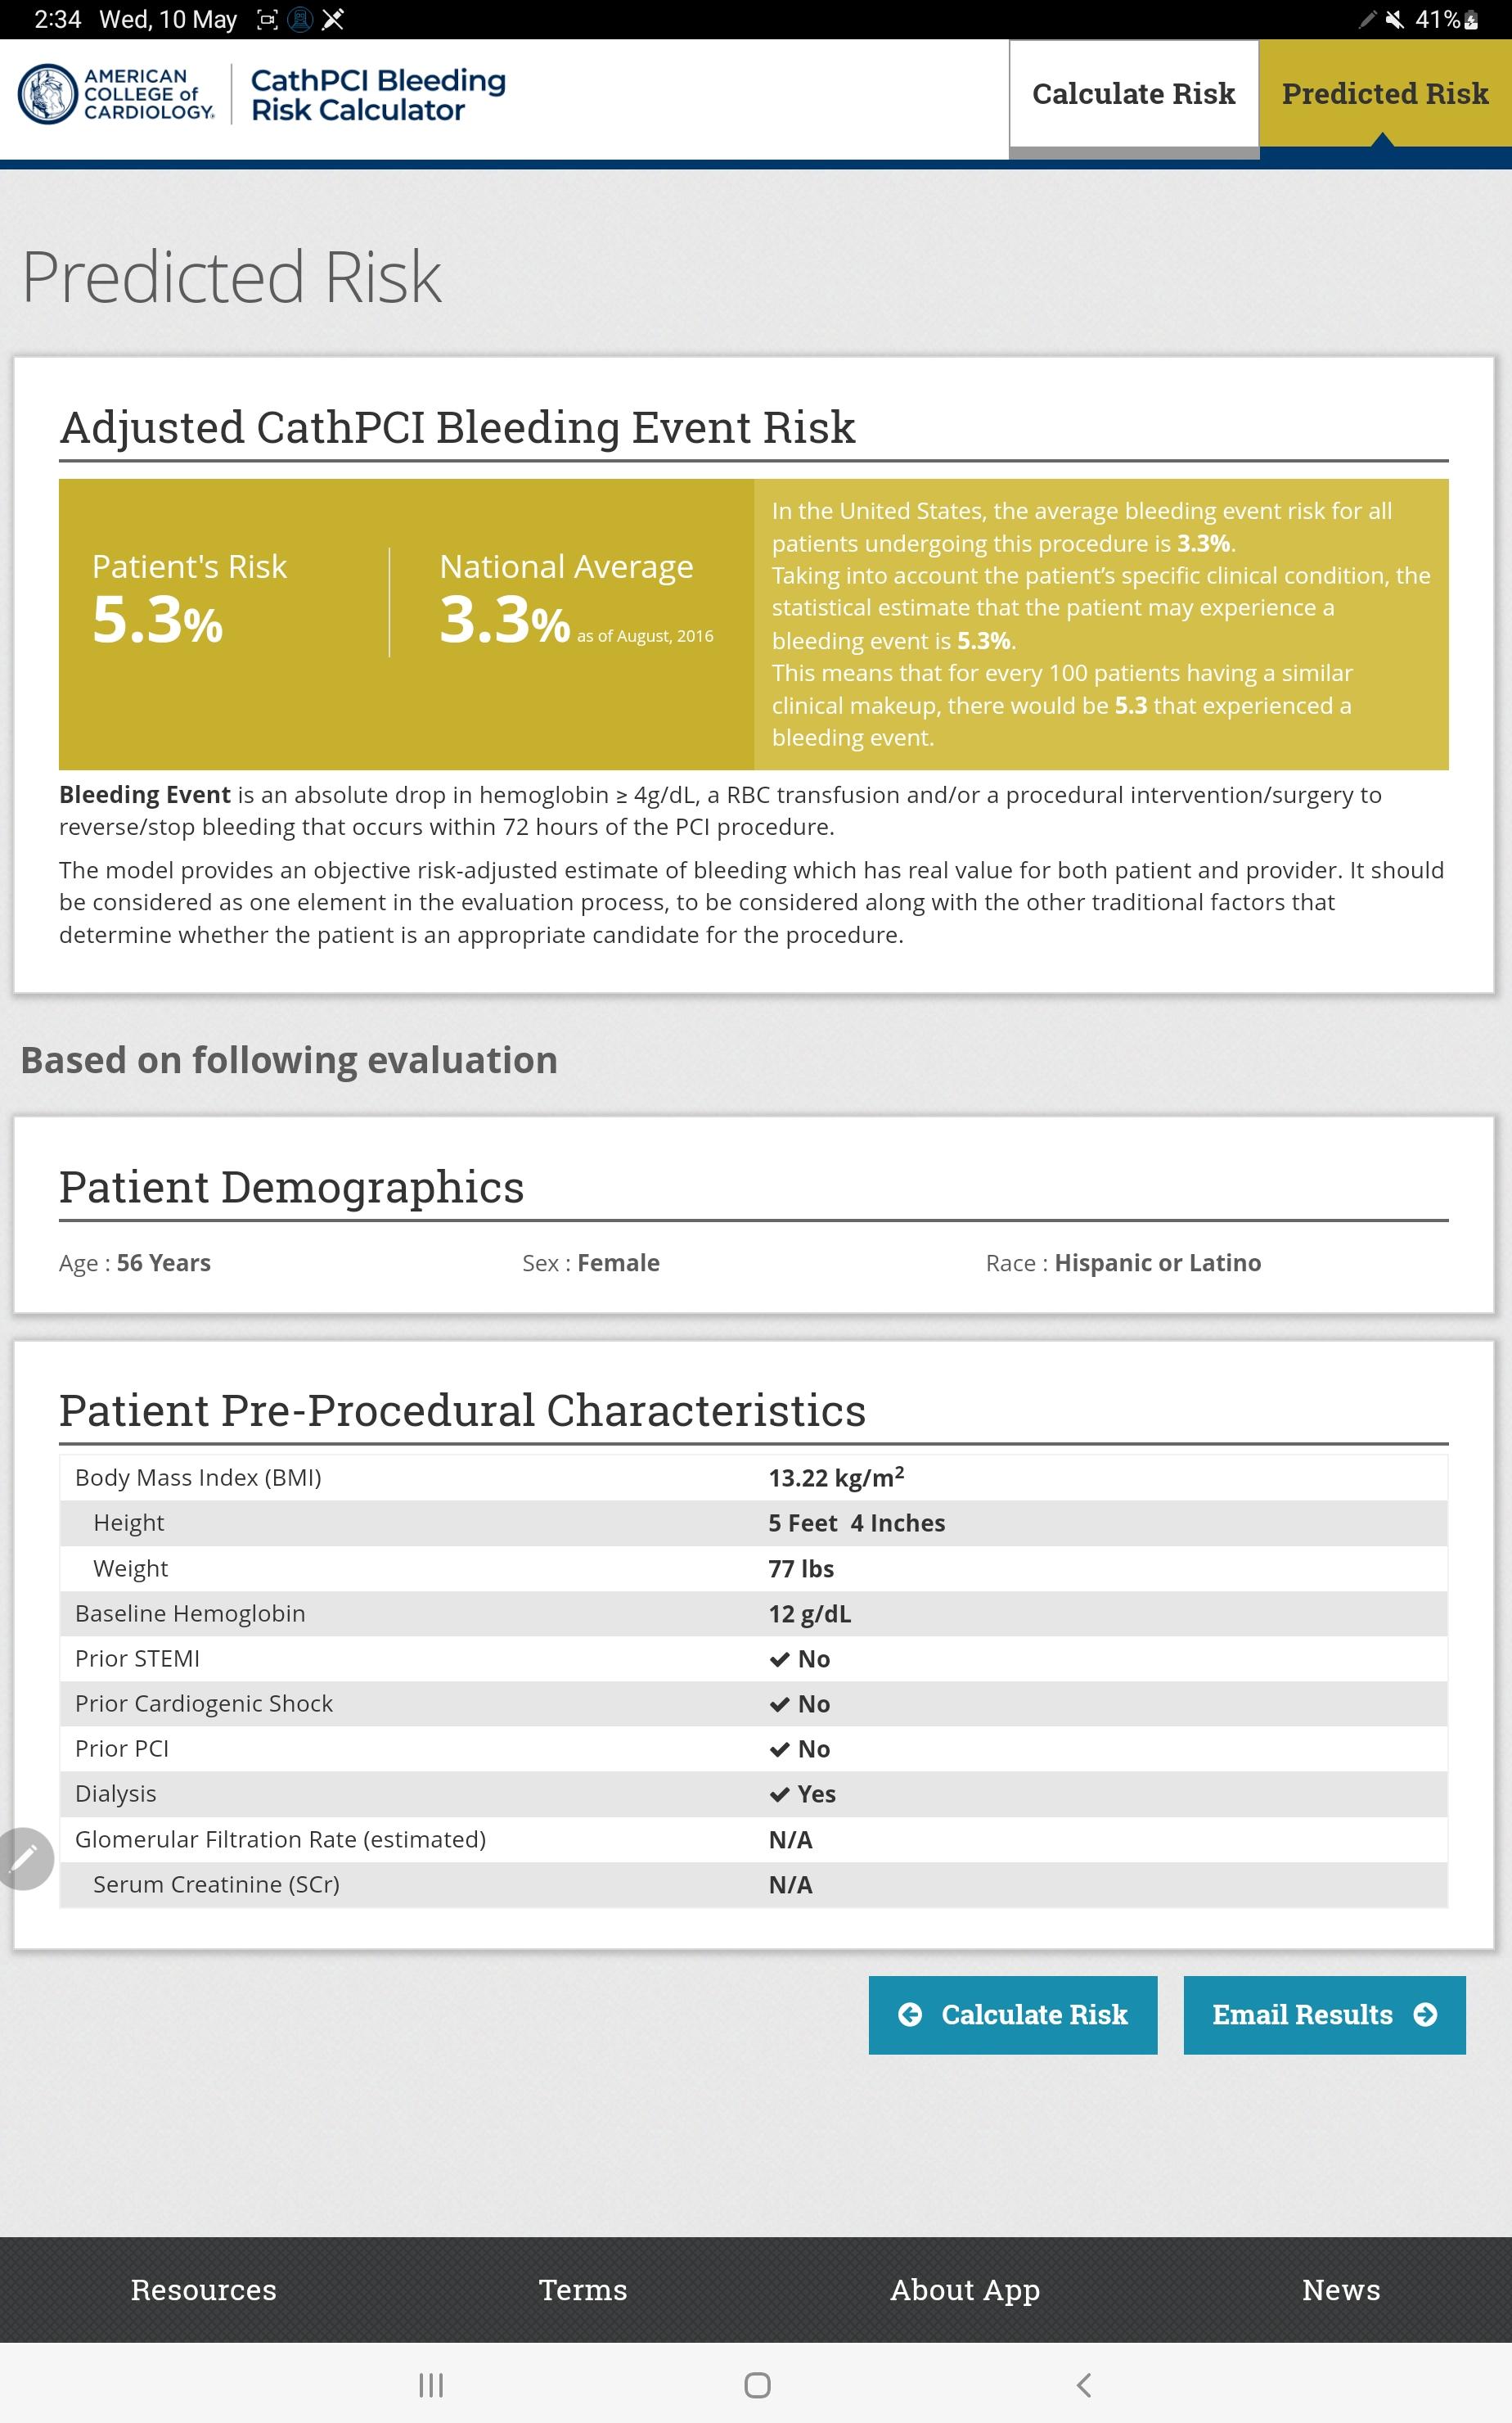Tap the Prior STEMI No checkmark

click(x=780, y=1658)
